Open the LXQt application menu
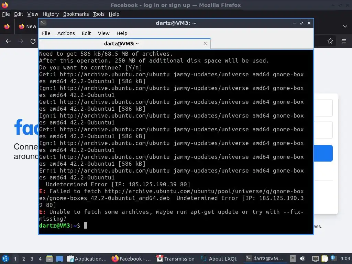This screenshot has height=264, width=352. click(5, 258)
